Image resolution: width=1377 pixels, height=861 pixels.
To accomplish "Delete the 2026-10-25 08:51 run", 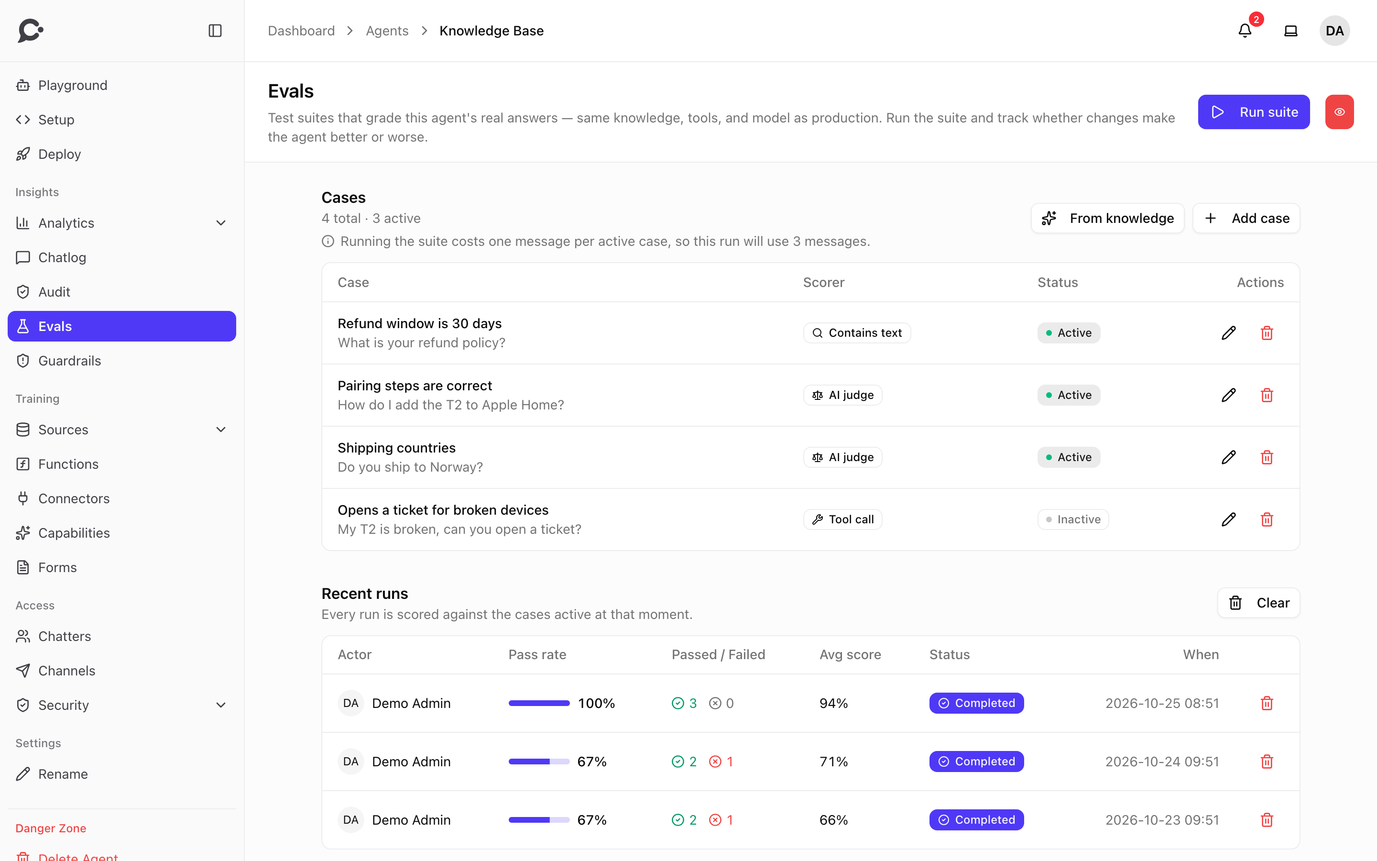I will [x=1267, y=703].
